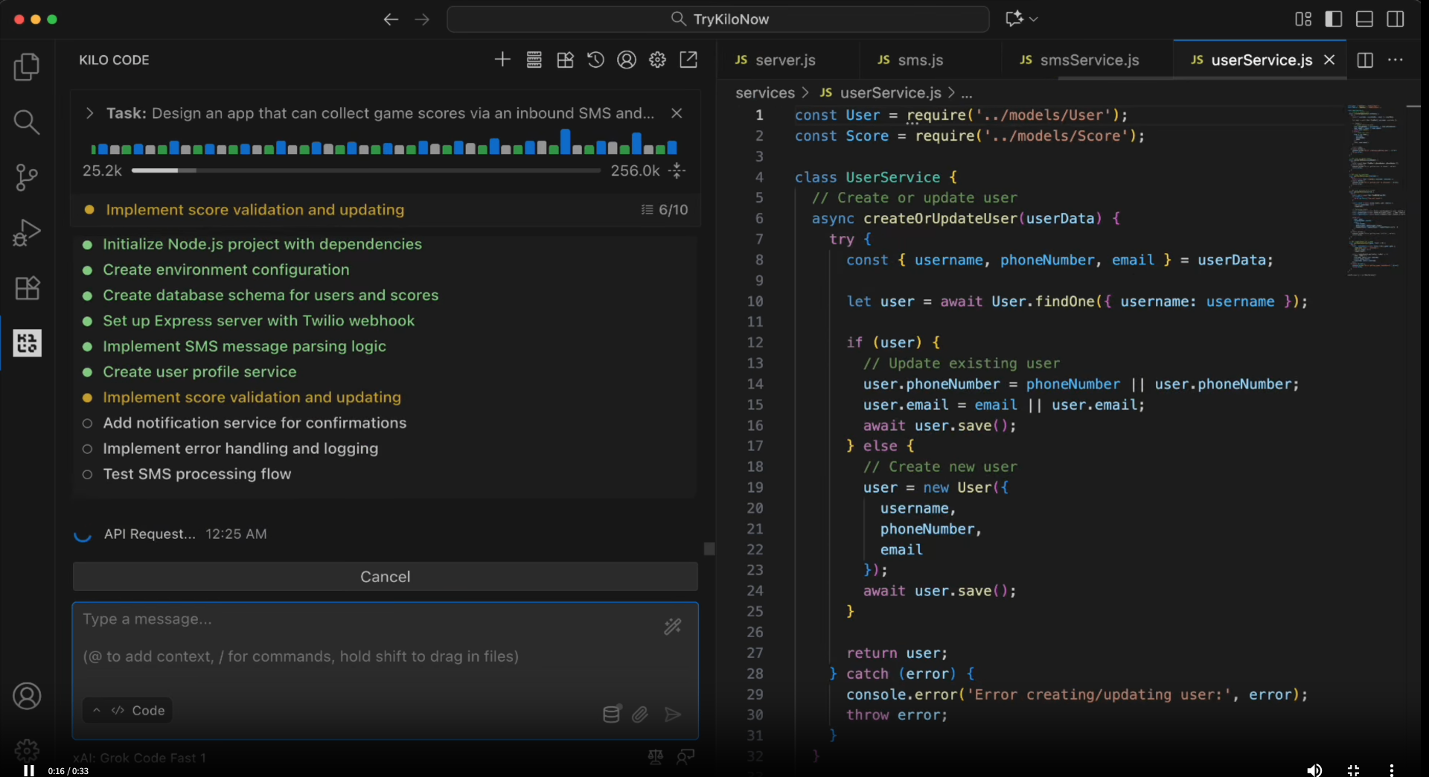This screenshot has height=777, width=1429.
Task: Open the Kilo Code sidebar icon
Action: click(27, 343)
